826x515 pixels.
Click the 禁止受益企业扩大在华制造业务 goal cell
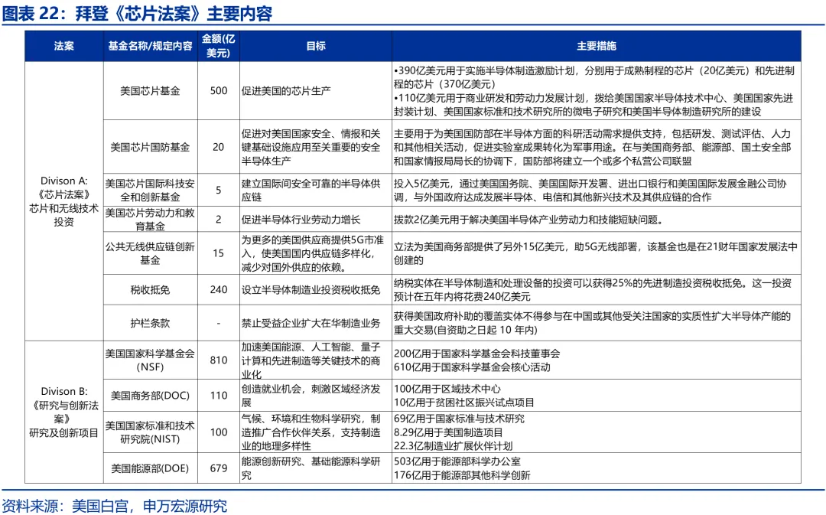click(311, 323)
